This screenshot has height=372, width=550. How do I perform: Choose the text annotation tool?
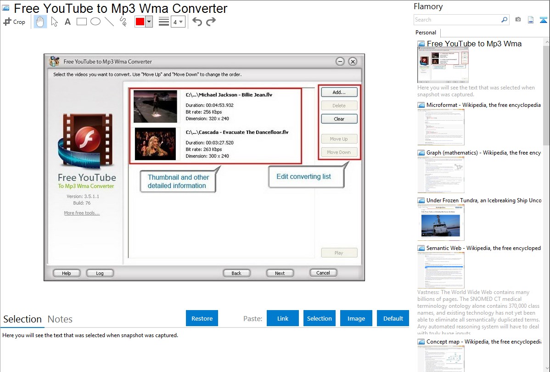(x=67, y=22)
